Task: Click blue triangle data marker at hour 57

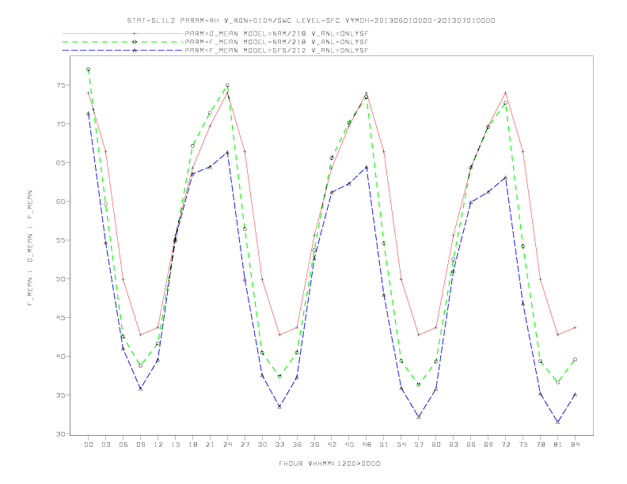Action: point(419,417)
